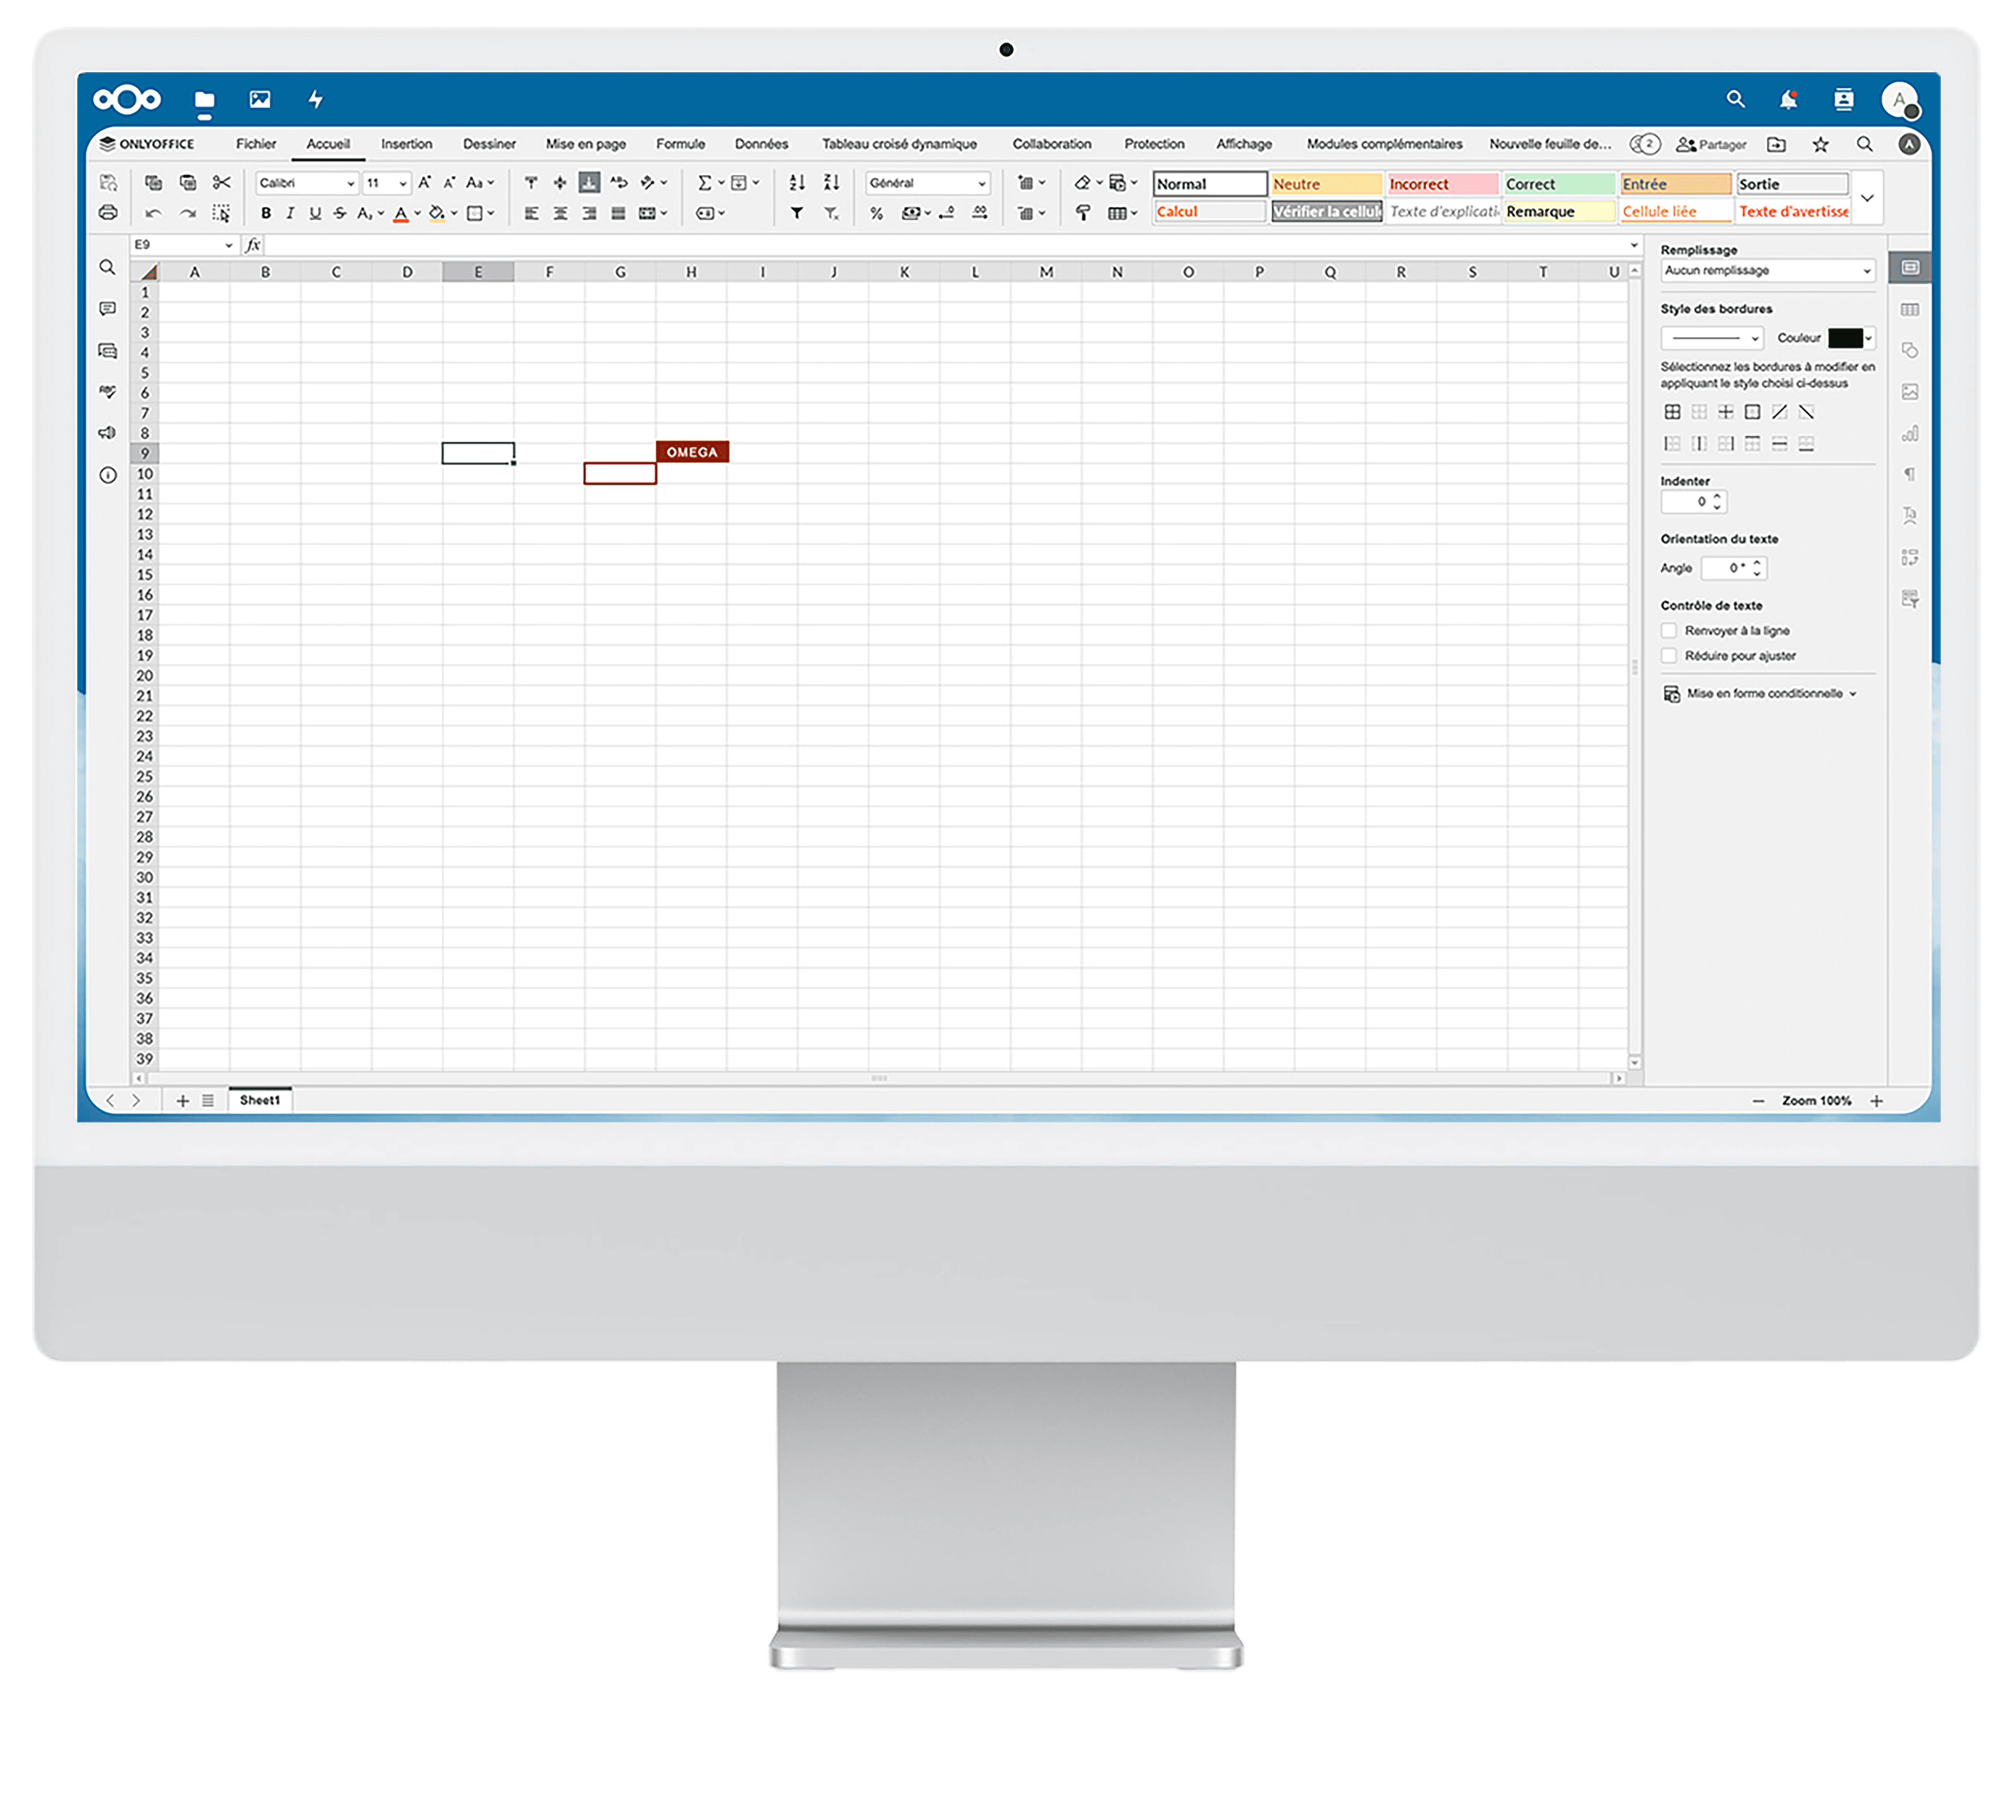This screenshot has height=1820, width=2016.
Task: Apply Italic formatting
Action: coord(290,213)
